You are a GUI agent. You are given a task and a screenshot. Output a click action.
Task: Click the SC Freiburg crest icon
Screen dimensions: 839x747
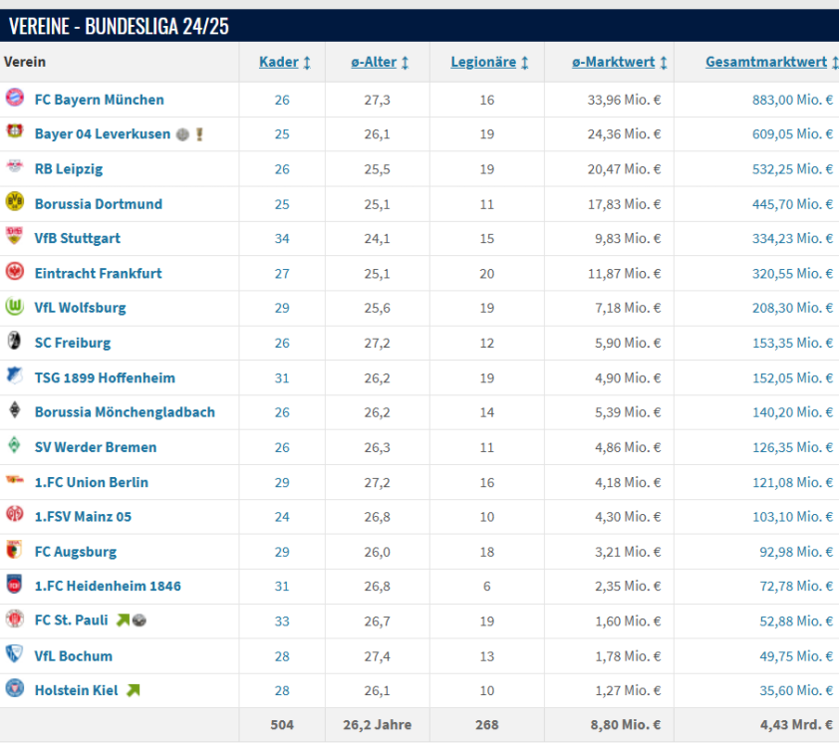pyautogui.click(x=14, y=342)
